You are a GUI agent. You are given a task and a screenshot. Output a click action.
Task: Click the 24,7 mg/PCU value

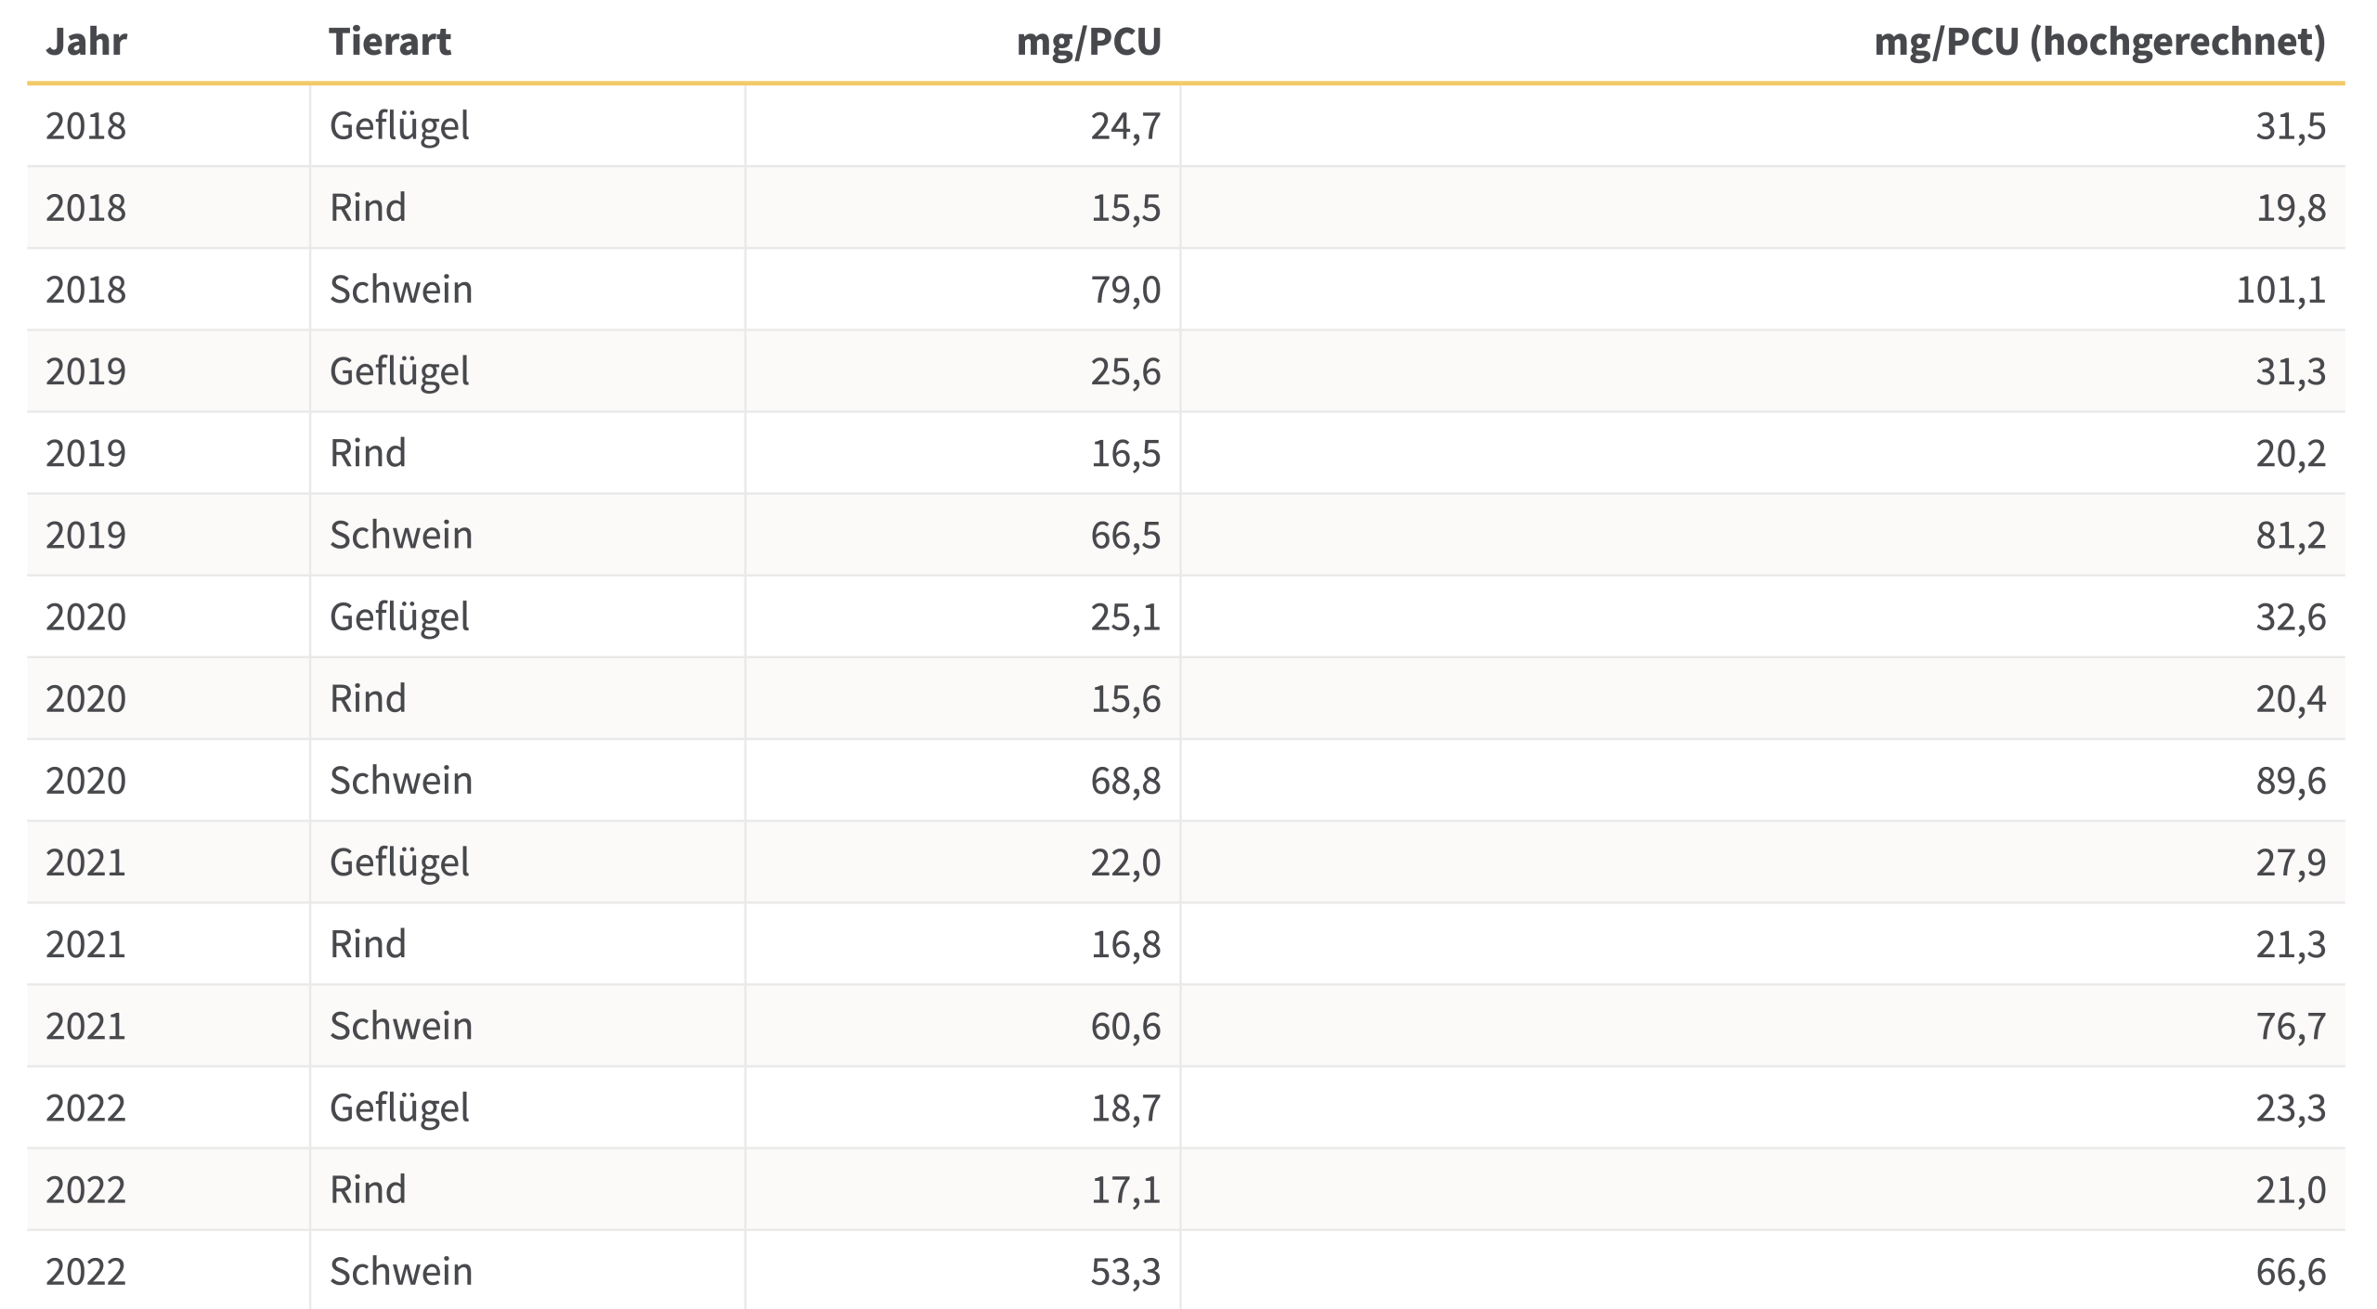[x=1124, y=125]
